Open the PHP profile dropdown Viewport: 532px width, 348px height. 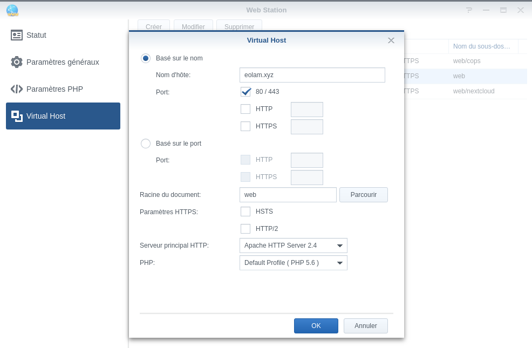293,263
